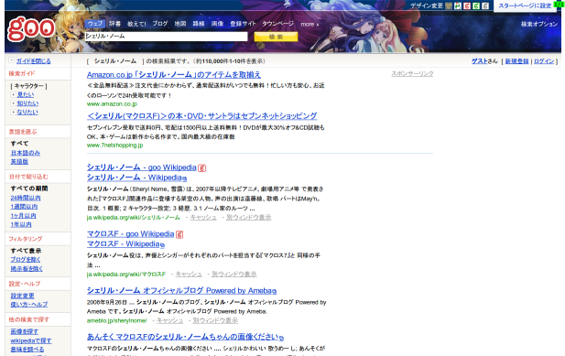Open キャッシュ for ja.wikipedia.org/wiki/マクロスF
The height and width of the screenshot is (356, 565).
coord(189,275)
